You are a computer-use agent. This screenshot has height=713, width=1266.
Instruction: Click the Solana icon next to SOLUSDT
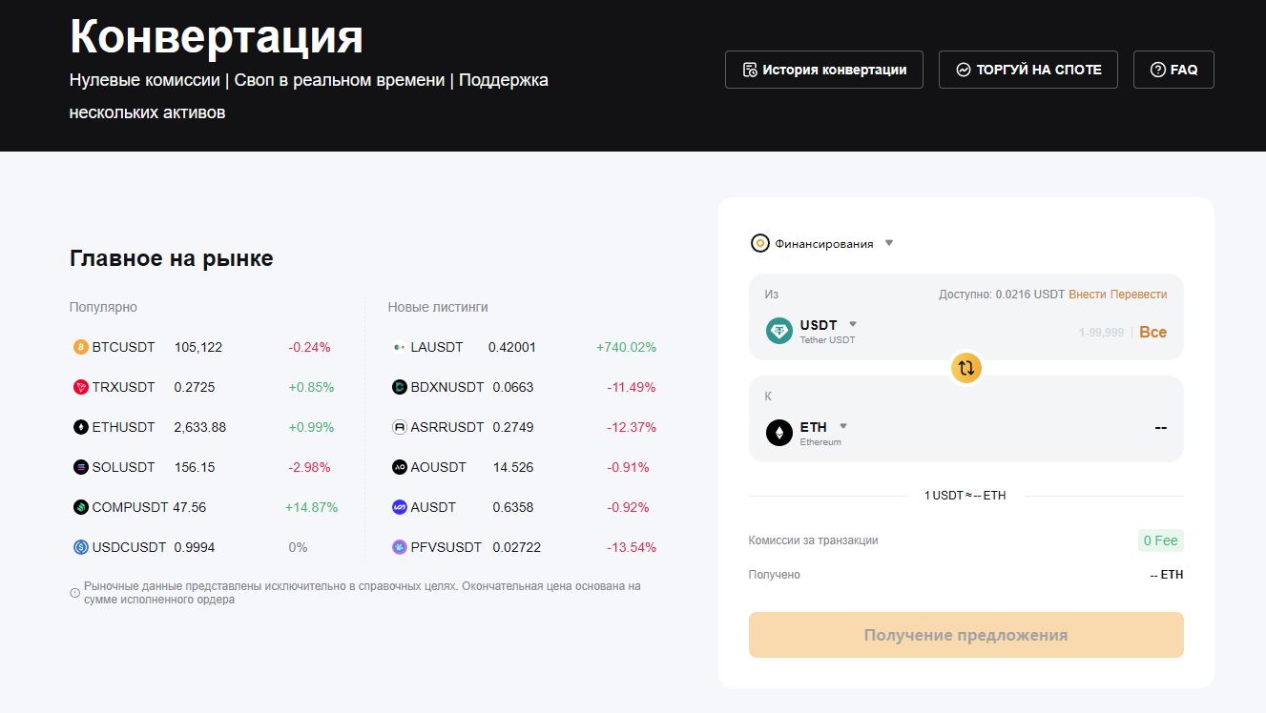(80, 467)
